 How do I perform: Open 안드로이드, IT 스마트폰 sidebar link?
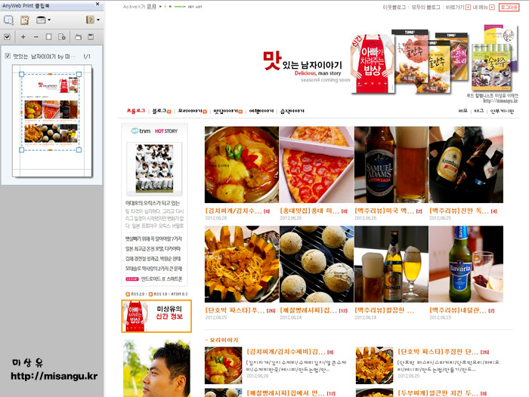pos(162,279)
